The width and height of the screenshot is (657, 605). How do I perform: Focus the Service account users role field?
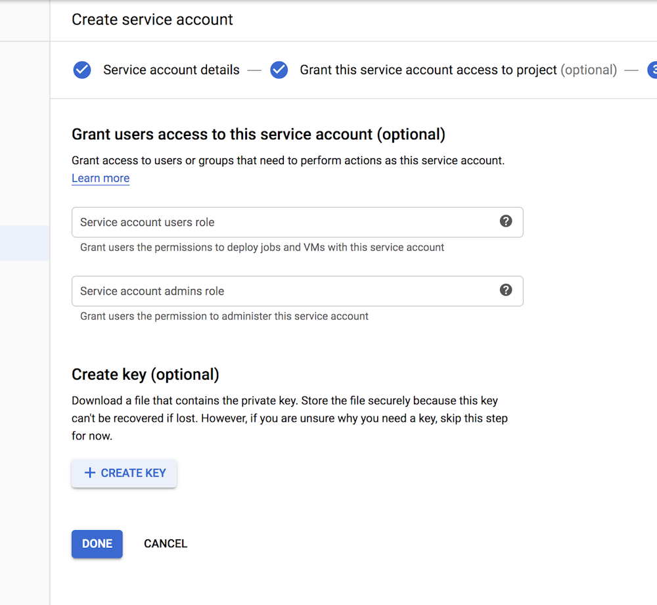pyautogui.click(x=298, y=222)
